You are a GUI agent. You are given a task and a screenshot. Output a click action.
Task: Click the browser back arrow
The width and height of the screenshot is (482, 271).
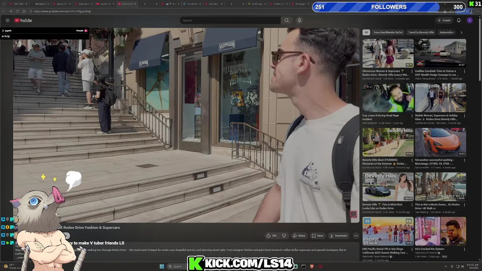point(5,11)
